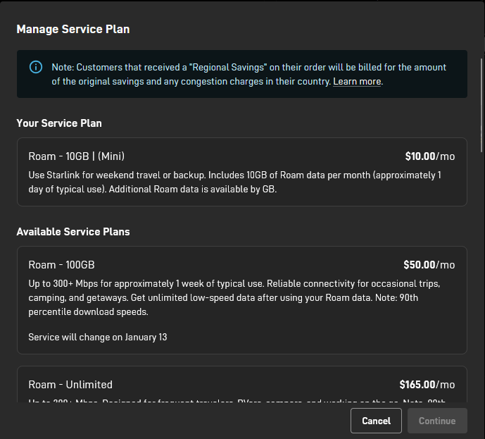
Task: Click the $10.00/mo price
Action: (430, 156)
